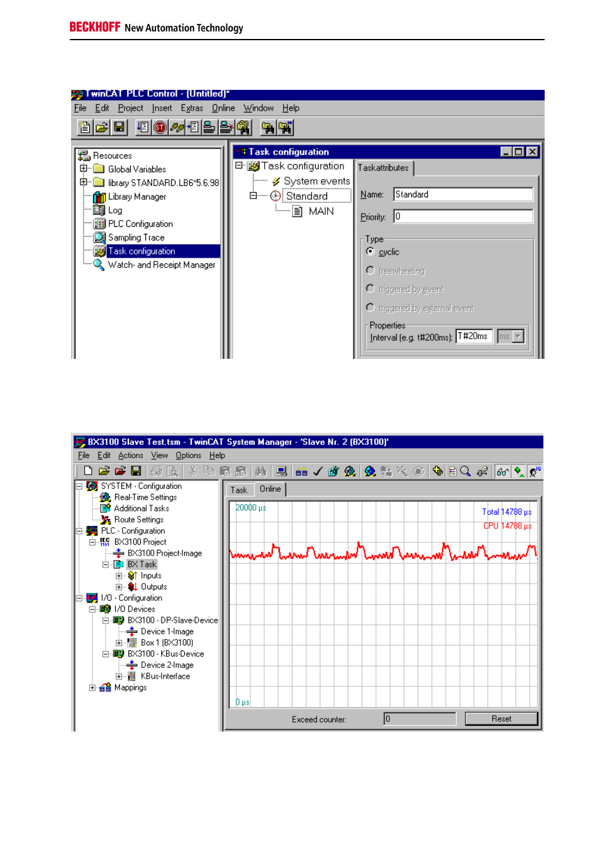Select the triggered by event type
The width and height of the screenshot is (600, 849).
pyautogui.click(x=370, y=288)
